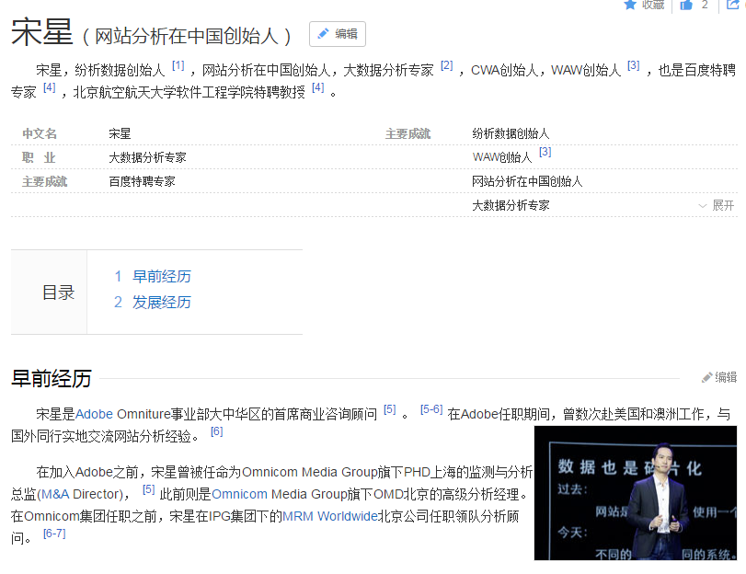The height and width of the screenshot is (574, 746).
Task: Open reference [5-6] in first paragraph
Action: pos(431,409)
